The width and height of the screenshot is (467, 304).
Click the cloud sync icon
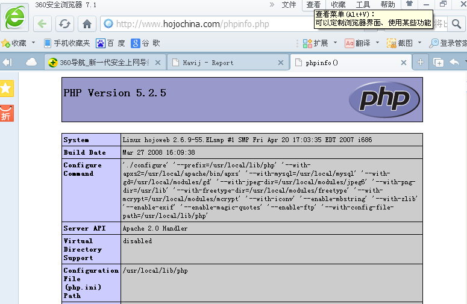[31, 62]
